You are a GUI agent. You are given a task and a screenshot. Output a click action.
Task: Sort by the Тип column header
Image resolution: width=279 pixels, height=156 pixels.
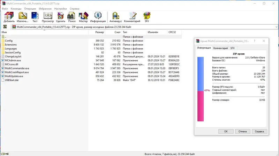tap(134, 32)
